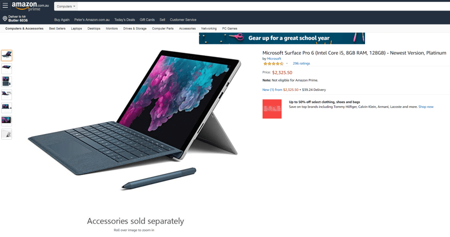Expand the ratings breakdown chevron beside stars

tap(287, 64)
